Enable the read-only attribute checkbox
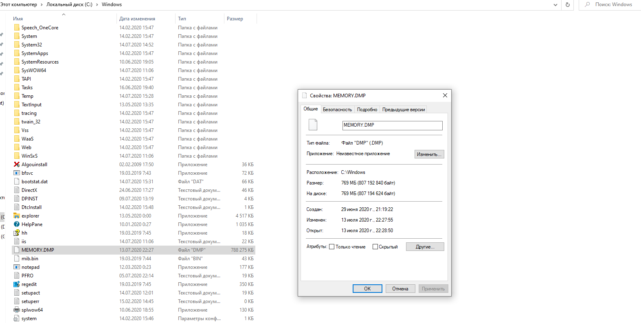 click(331, 247)
